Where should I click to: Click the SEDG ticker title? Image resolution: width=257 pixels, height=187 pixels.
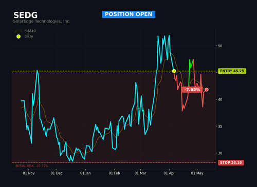point(26,15)
